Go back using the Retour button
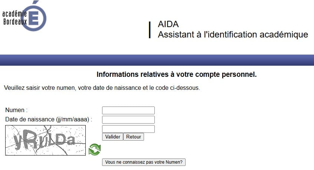 click(134, 137)
